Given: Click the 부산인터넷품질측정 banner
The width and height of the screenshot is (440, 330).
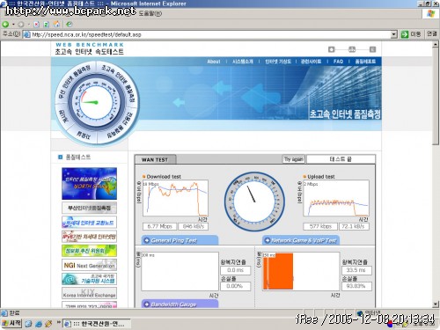Looking at the screenshot, I should coord(89,208).
